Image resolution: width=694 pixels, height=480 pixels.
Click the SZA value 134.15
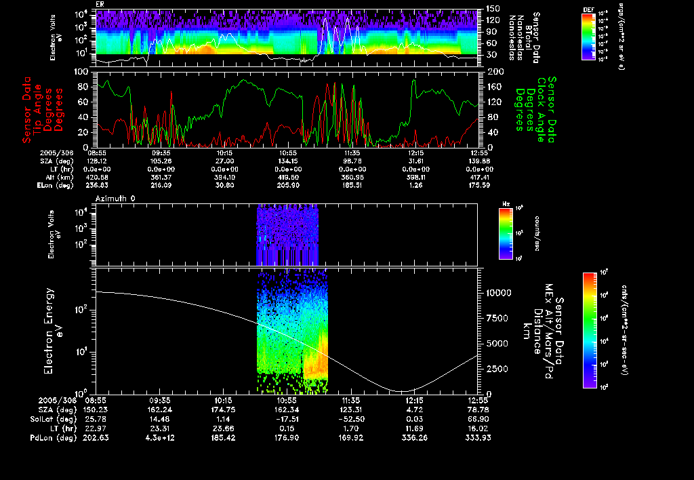tap(287, 161)
